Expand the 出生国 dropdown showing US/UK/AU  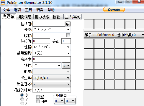(x=52, y=78)
